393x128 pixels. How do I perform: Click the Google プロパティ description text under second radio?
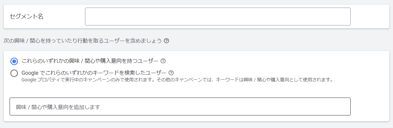tap(177, 80)
